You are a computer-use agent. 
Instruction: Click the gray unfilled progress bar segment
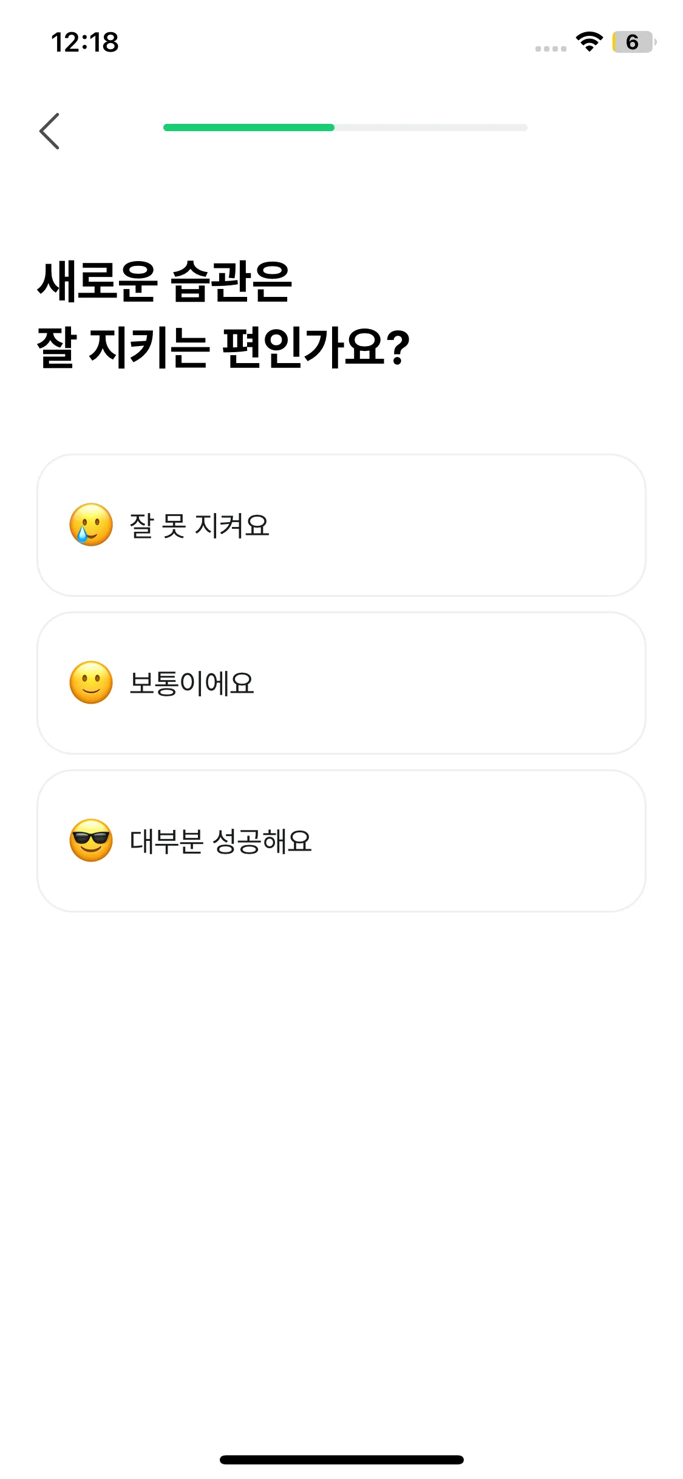[x=431, y=127]
